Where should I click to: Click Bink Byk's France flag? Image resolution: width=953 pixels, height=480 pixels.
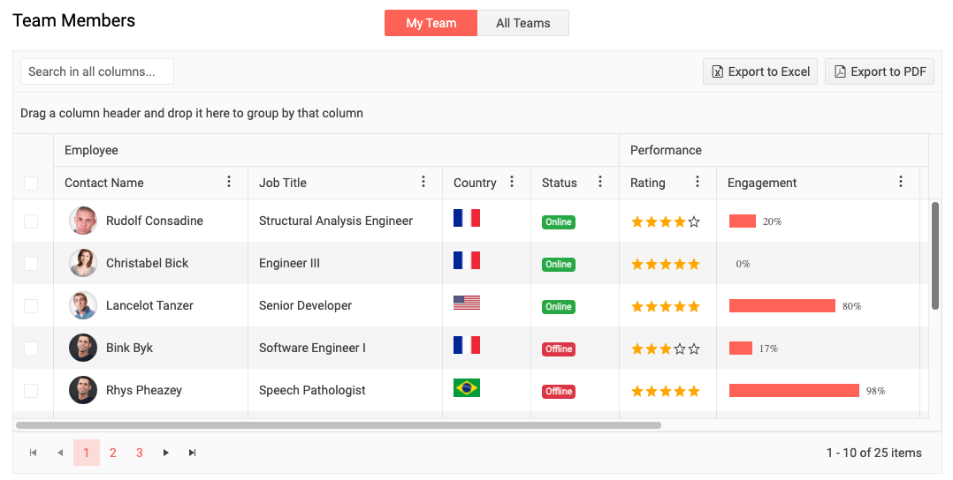pyautogui.click(x=467, y=345)
